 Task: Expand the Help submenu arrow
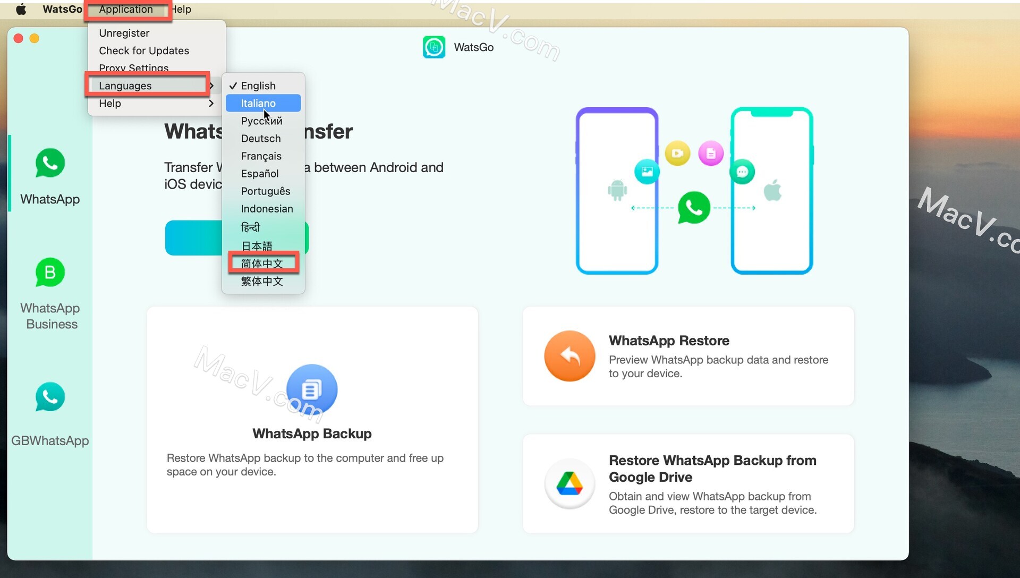tap(211, 103)
